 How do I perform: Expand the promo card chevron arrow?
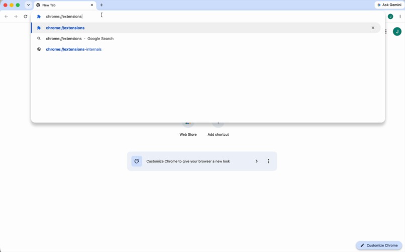256,161
